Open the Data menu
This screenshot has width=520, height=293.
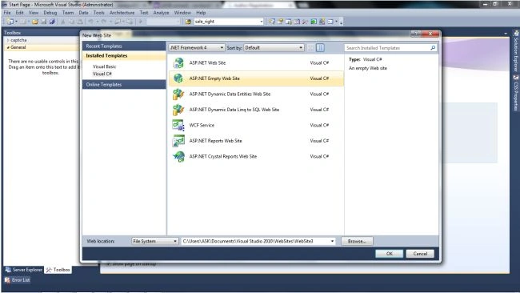pos(83,13)
